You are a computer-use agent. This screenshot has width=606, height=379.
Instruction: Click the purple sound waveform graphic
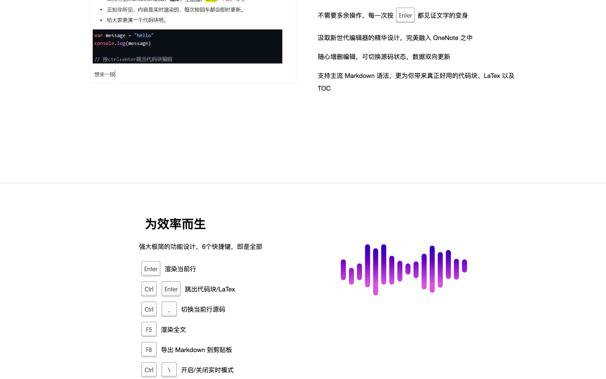404,269
